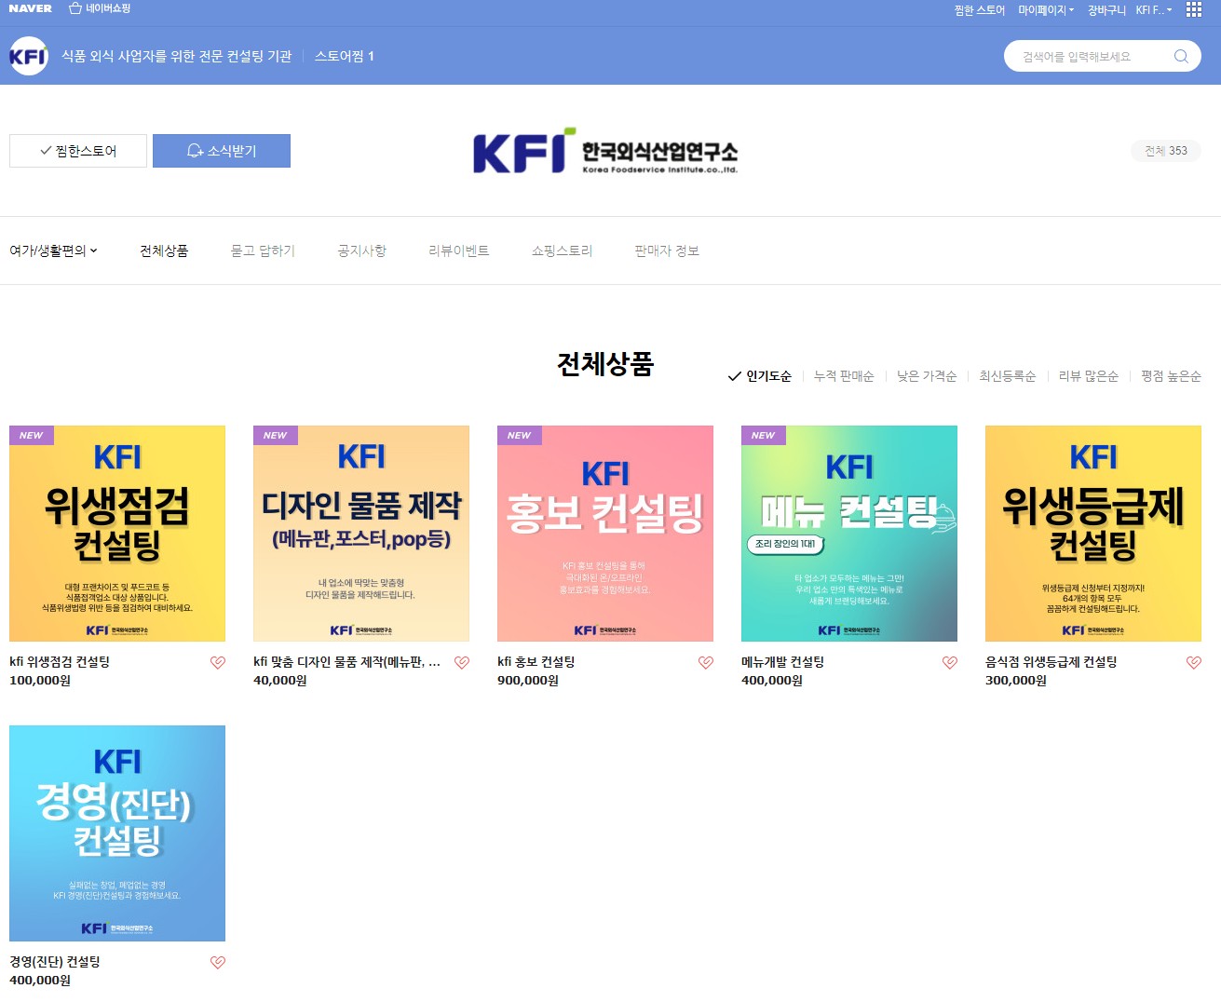
Task: Open the 전체상품 tab
Action: (x=164, y=250)
